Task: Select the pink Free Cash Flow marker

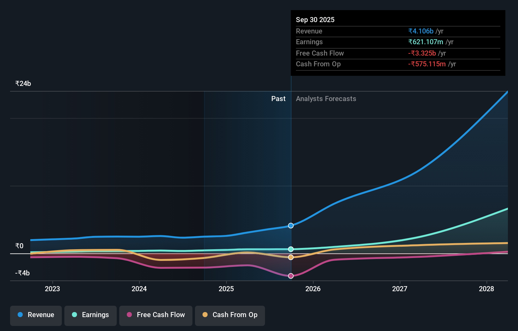Action: pyautogui.click(x=291, y=276)
